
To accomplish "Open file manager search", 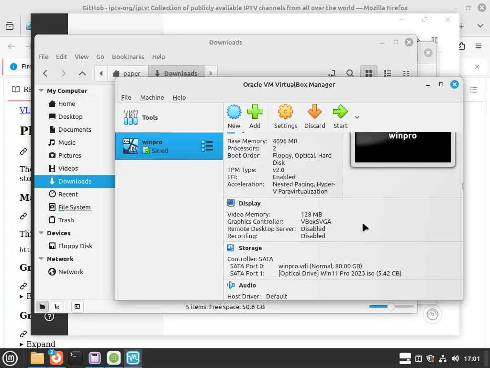I will (x=350, y=73).
